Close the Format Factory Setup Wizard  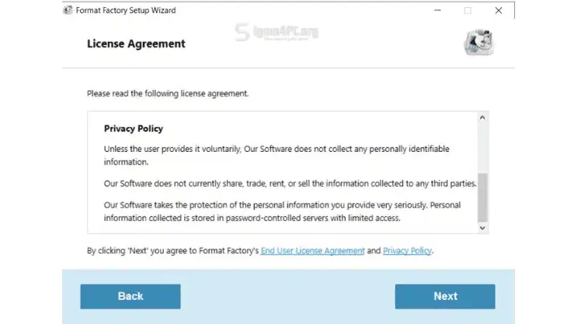499,11
